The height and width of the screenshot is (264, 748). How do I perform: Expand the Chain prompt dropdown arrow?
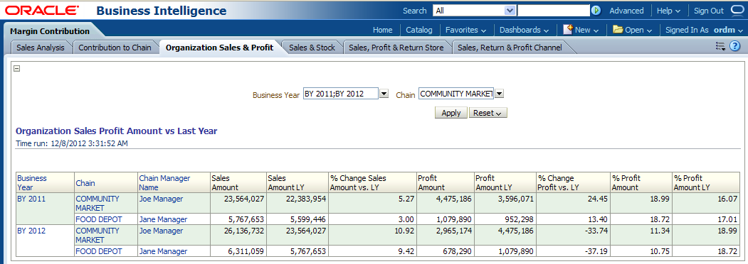[500, 94]
